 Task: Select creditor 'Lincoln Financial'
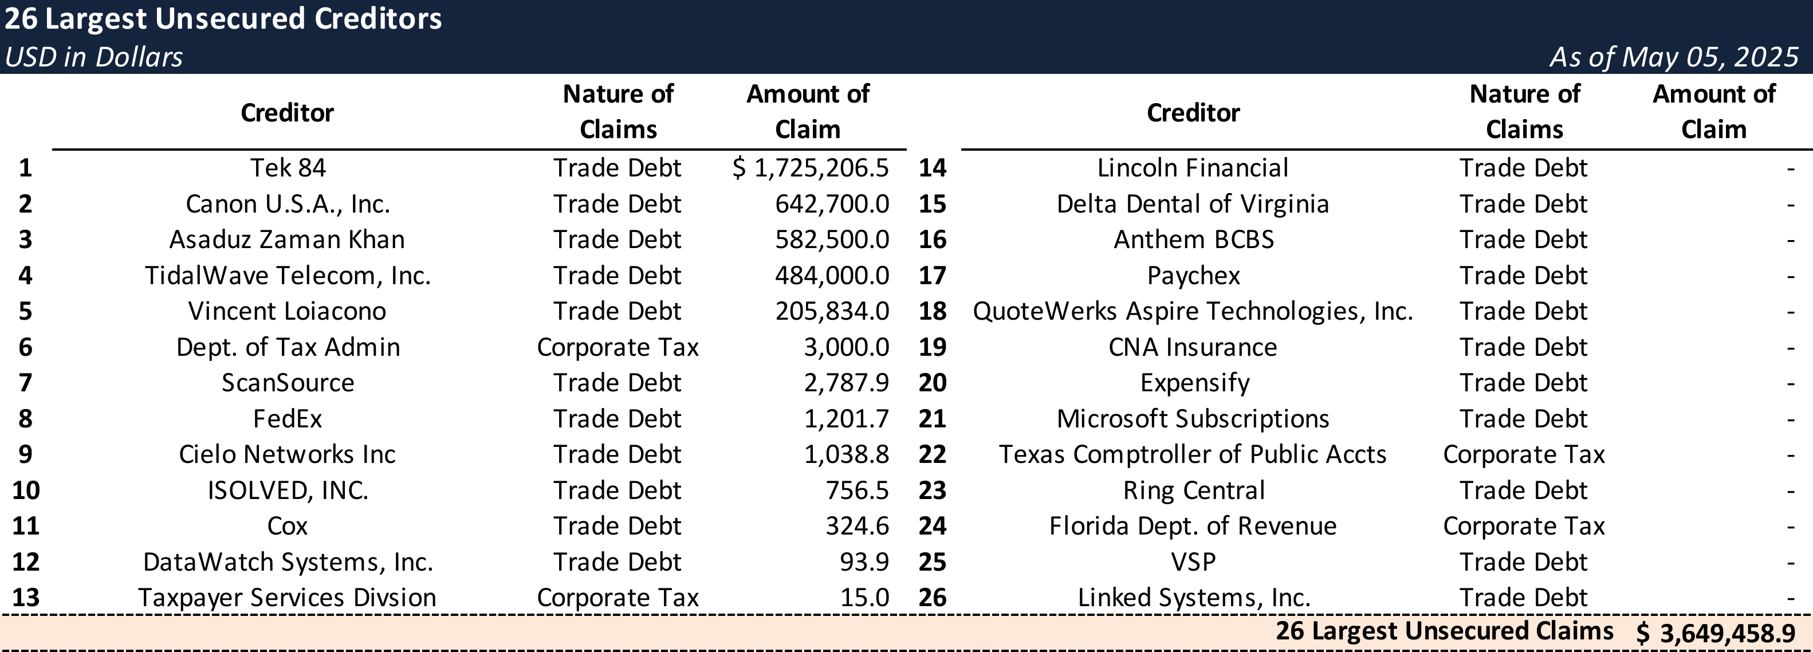(x=1193, y=167)
